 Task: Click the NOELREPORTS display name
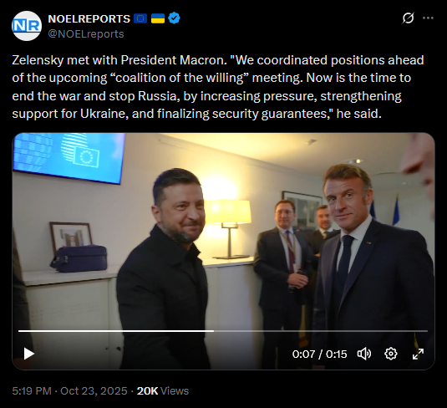89,19
